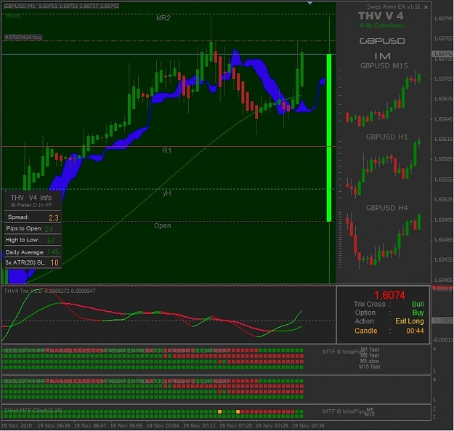This screenshot has width=454, height=431.
Task: Click the M5 slow row label
Action: click(370, 361)
